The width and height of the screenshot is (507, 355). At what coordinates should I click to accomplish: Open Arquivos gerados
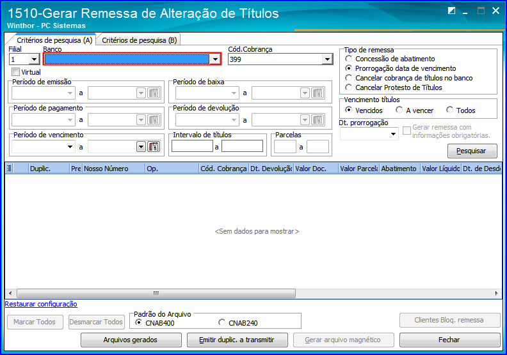[131, 340]
